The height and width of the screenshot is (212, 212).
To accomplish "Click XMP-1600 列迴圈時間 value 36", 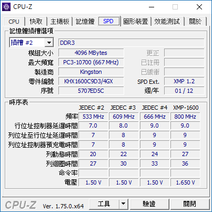I will pos(185,163).
